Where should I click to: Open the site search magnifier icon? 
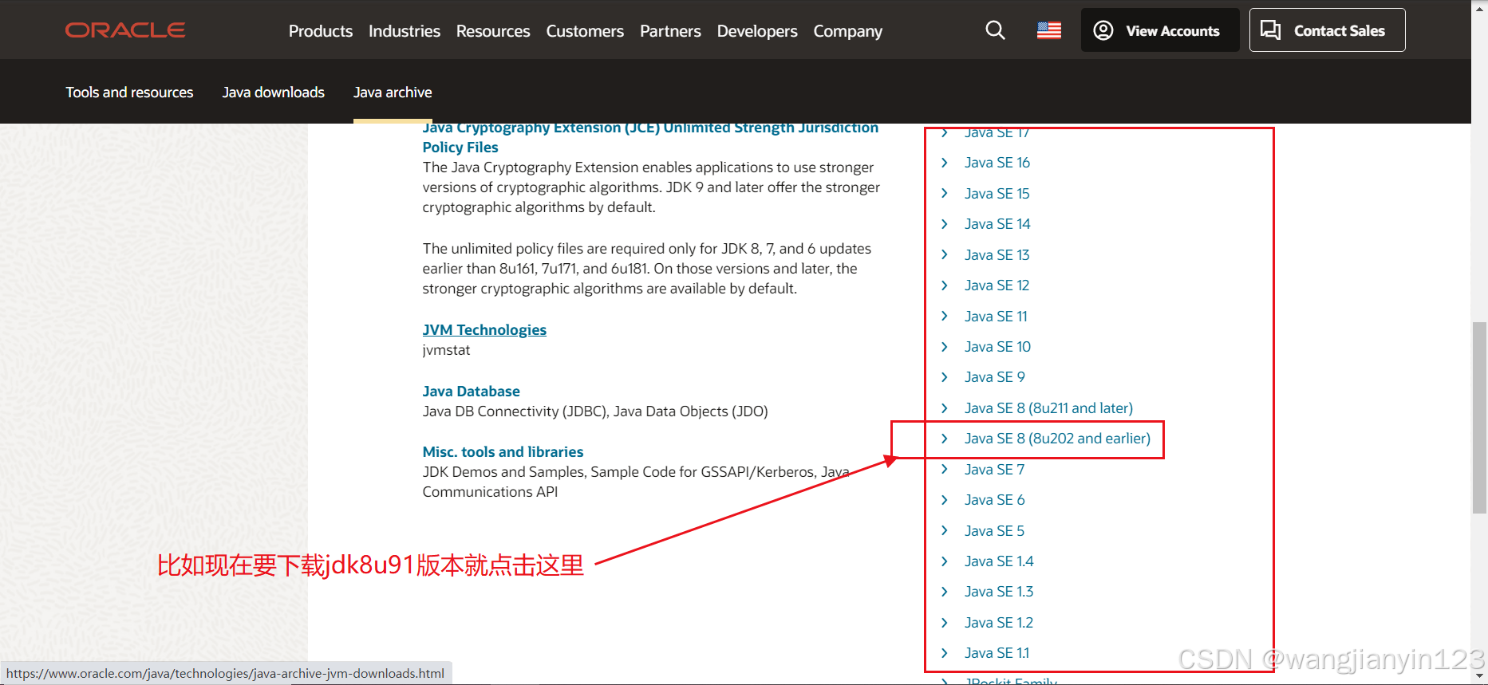click(995, 30)
